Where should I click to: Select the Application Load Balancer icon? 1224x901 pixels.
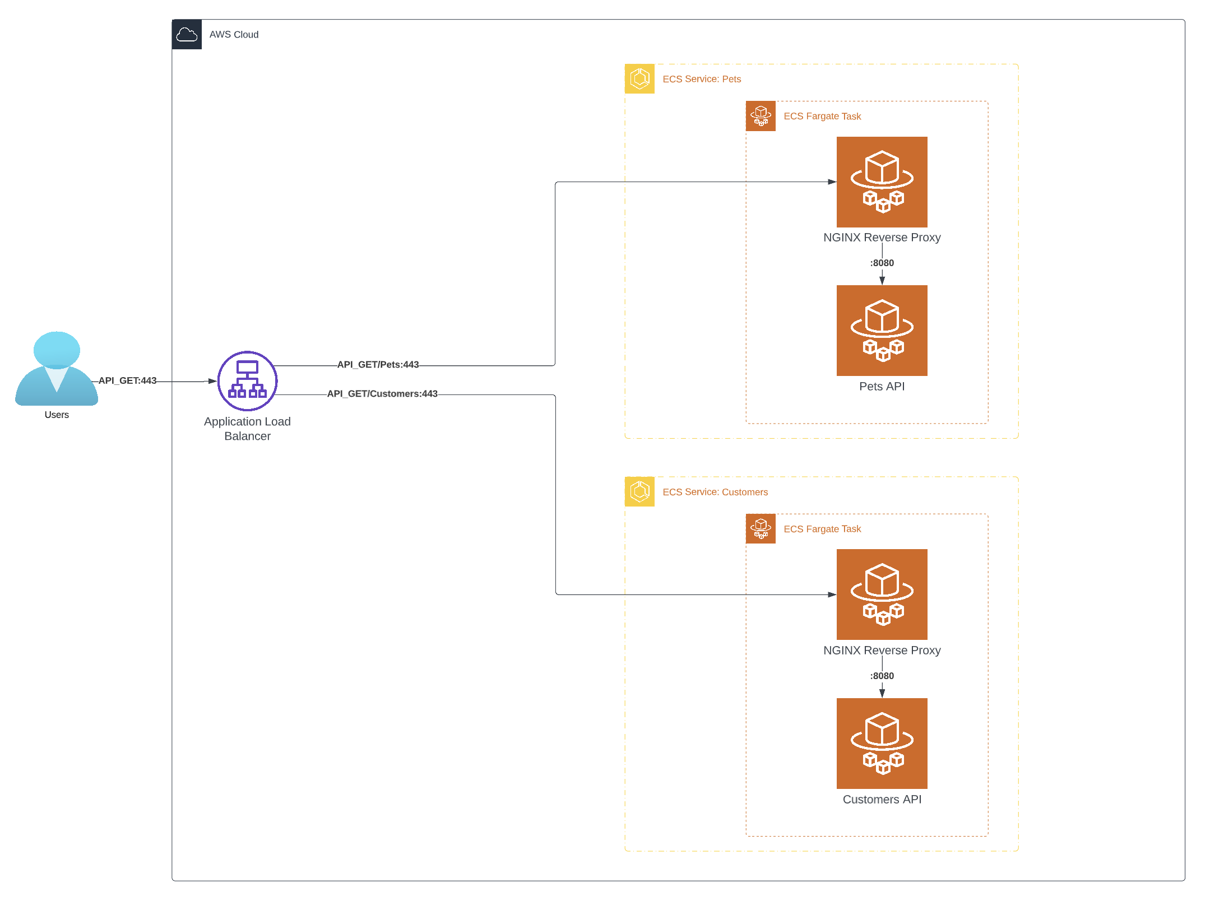[247, 381]
